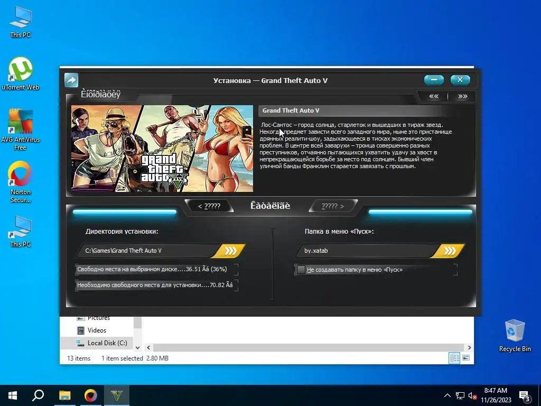The image size is (541, 406).
Task: Browse Start menu folder with yellow arrows
Action: click(449, 251)
